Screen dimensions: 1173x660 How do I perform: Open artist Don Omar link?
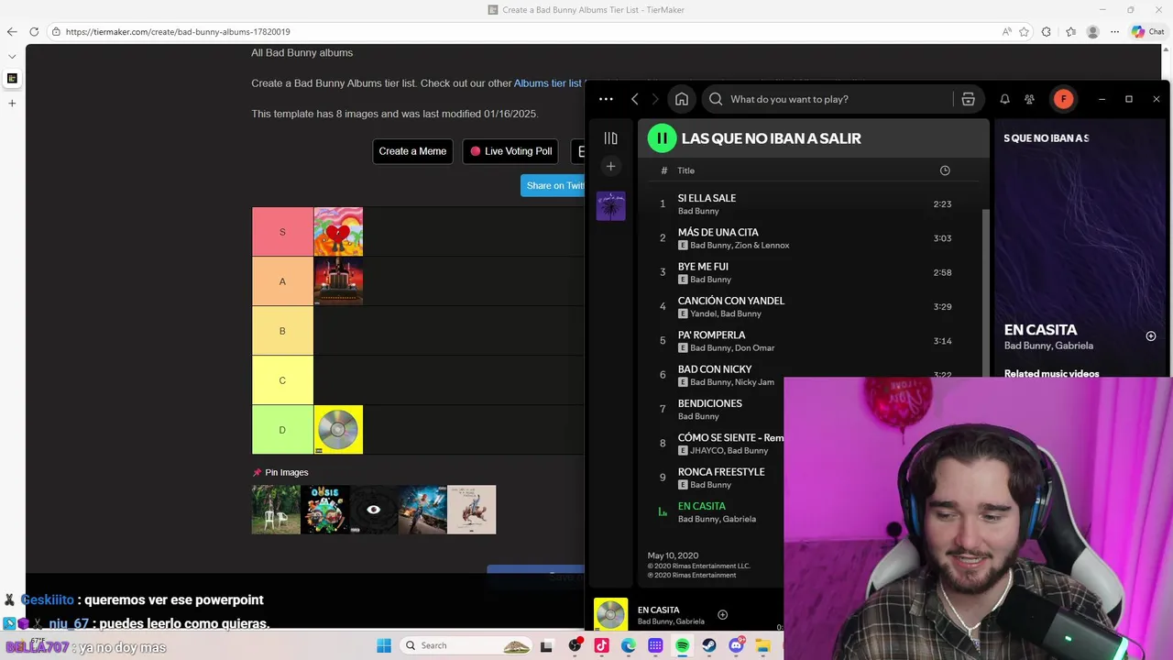click(754, 348)
